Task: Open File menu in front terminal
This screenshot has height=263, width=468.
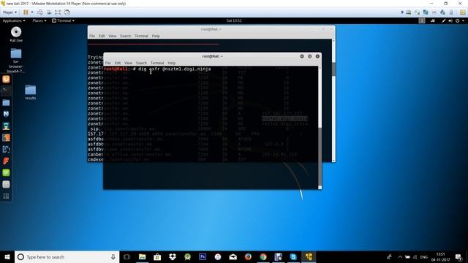Action: click(108, 63)
